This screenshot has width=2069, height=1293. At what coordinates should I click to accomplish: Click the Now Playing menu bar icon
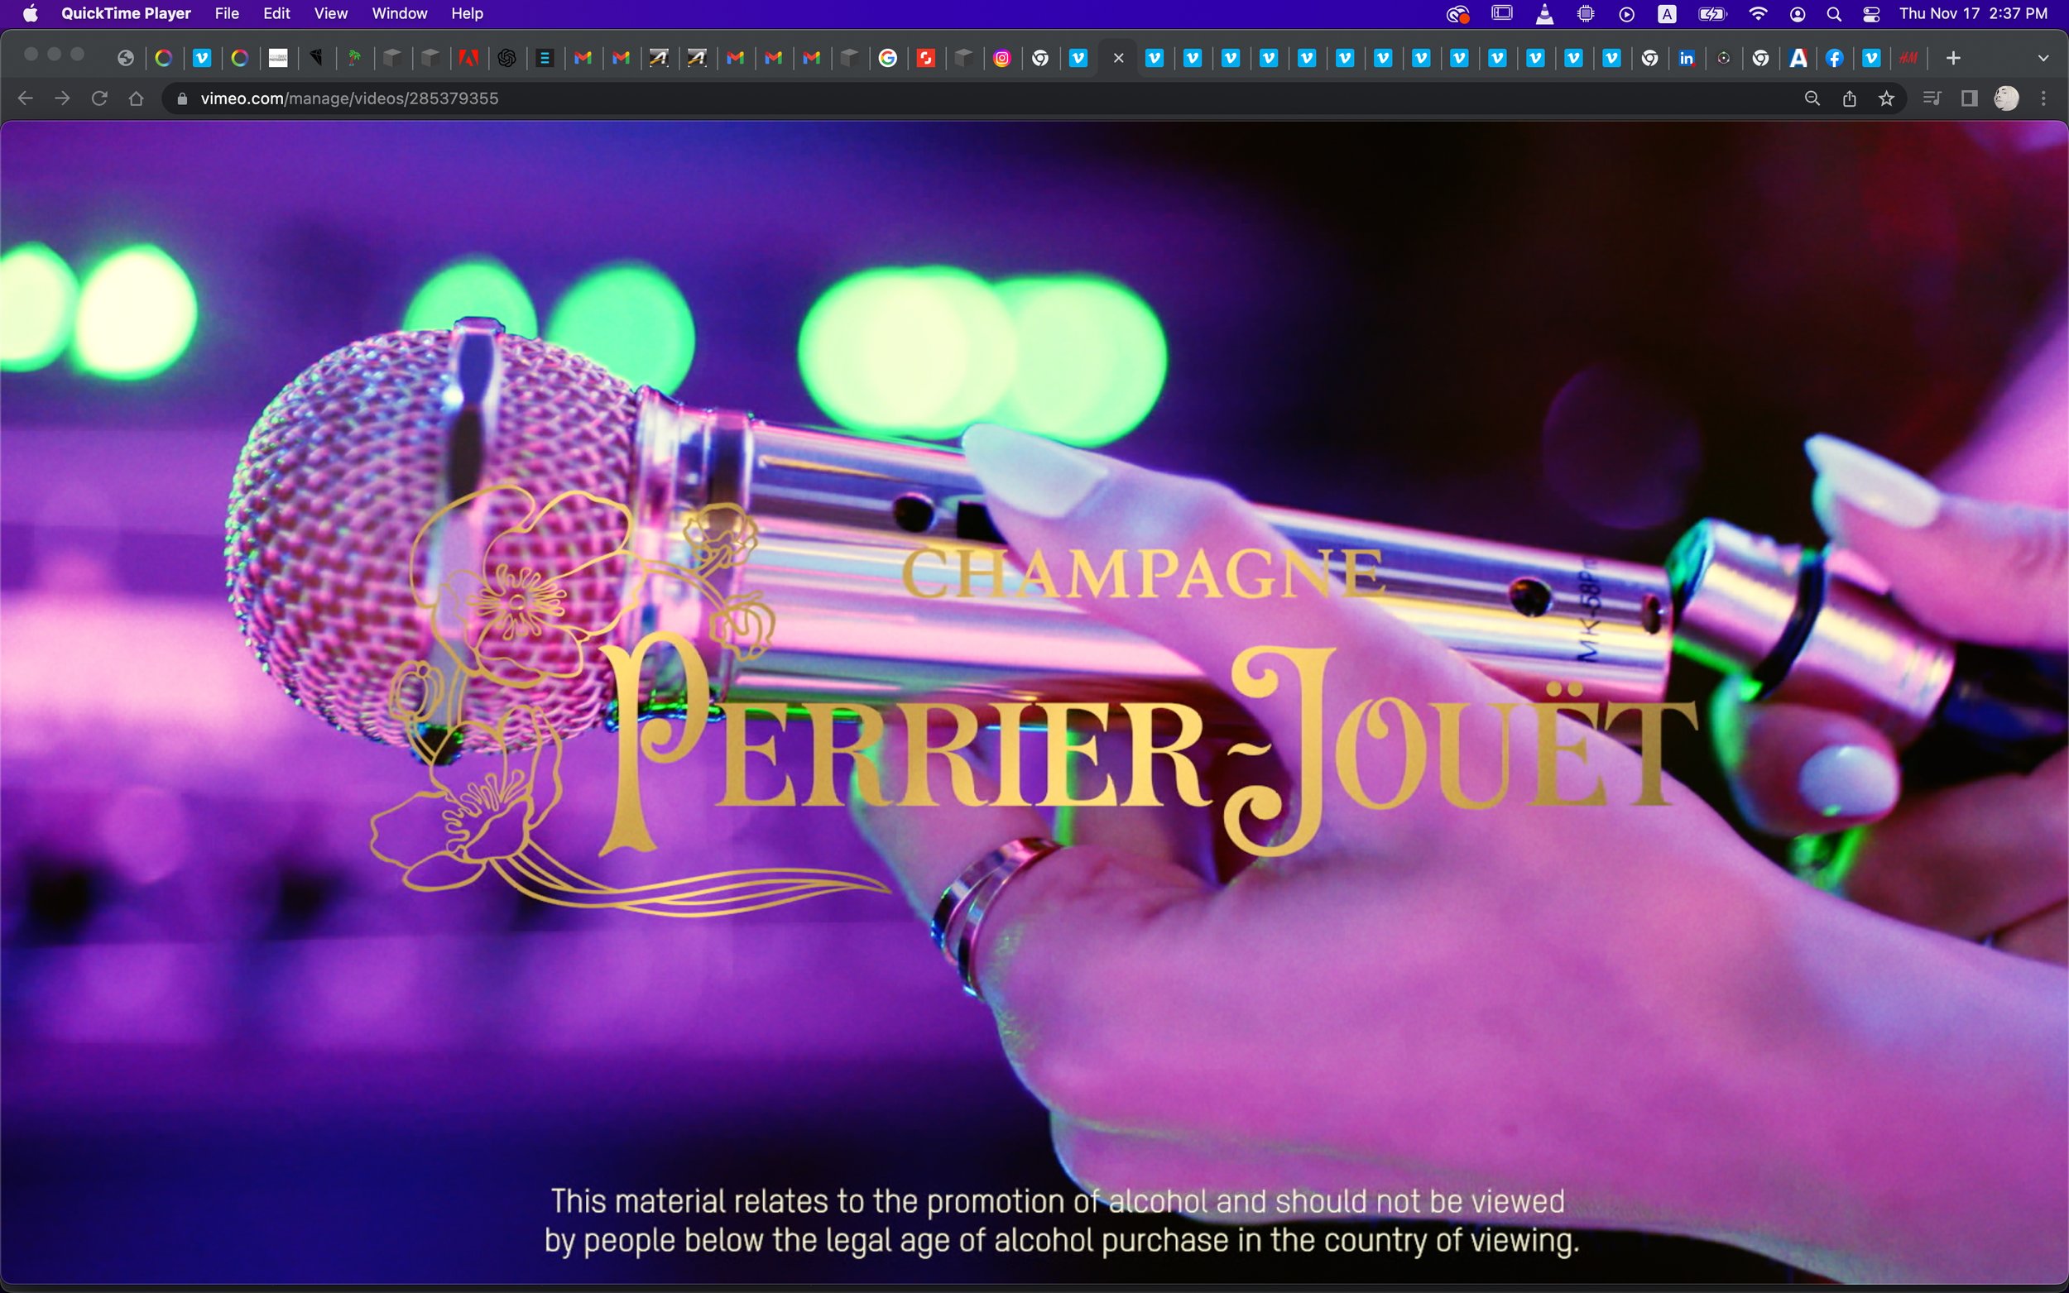tap(1627, 14)
